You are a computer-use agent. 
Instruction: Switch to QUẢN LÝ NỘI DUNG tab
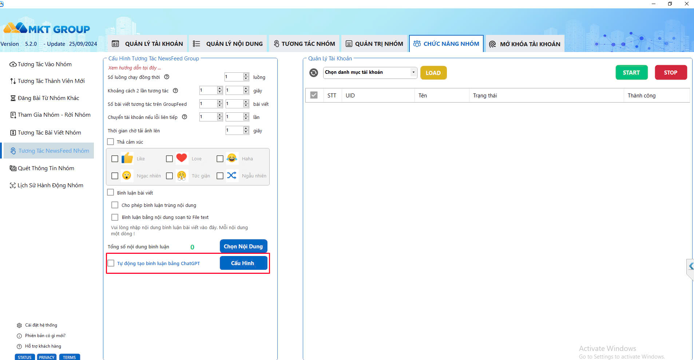(x=228, y=44)
